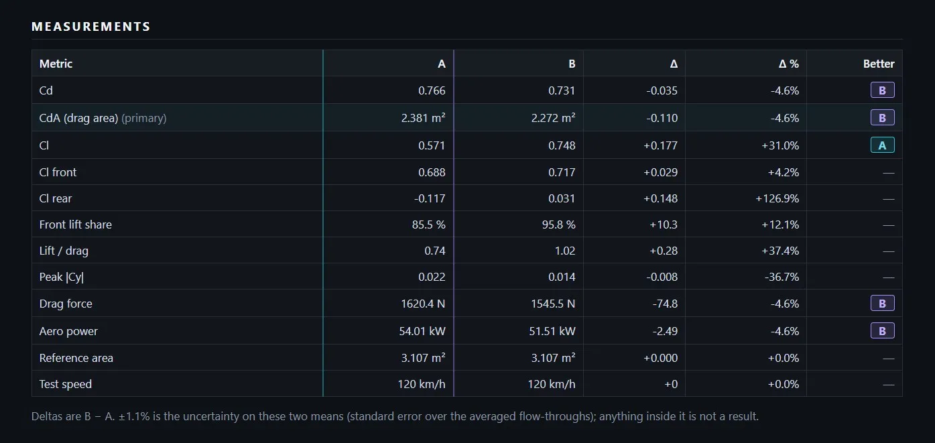Click the Cd value "0.766"
This screenshot has height=443, width=935.
(x=432, y=90)
